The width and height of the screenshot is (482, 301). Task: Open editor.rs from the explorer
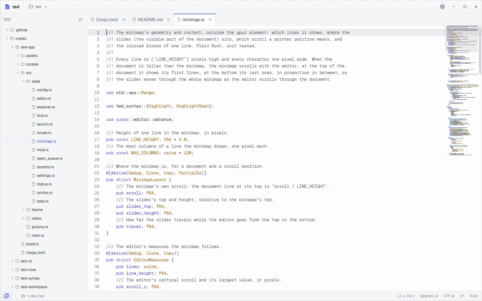[x=44, y=98]
